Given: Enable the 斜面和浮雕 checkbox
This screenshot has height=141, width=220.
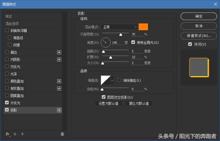Looking at the screenshot, I should [7, 30].
